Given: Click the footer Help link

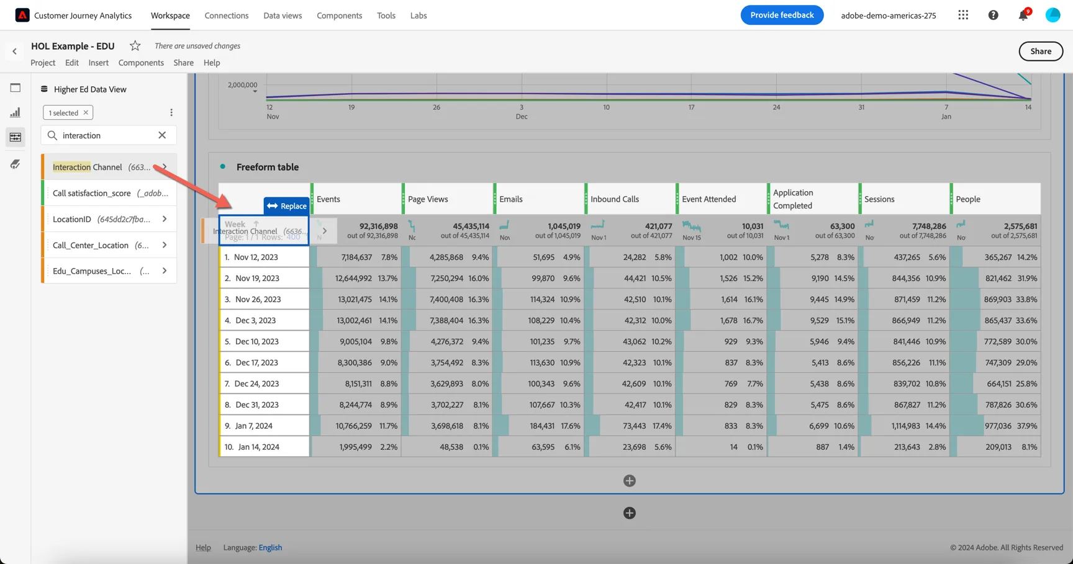Looking at the screenshot, I should (203, 547).
